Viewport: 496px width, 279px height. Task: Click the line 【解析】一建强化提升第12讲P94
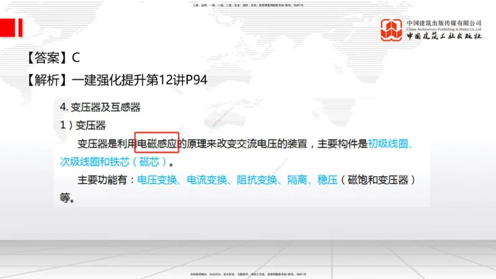116,80
